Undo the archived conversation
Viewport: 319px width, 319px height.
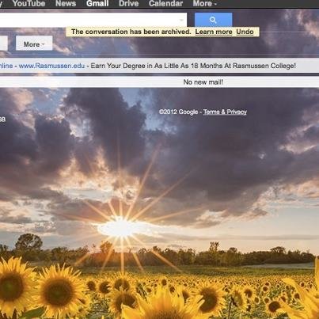[245, 32]
